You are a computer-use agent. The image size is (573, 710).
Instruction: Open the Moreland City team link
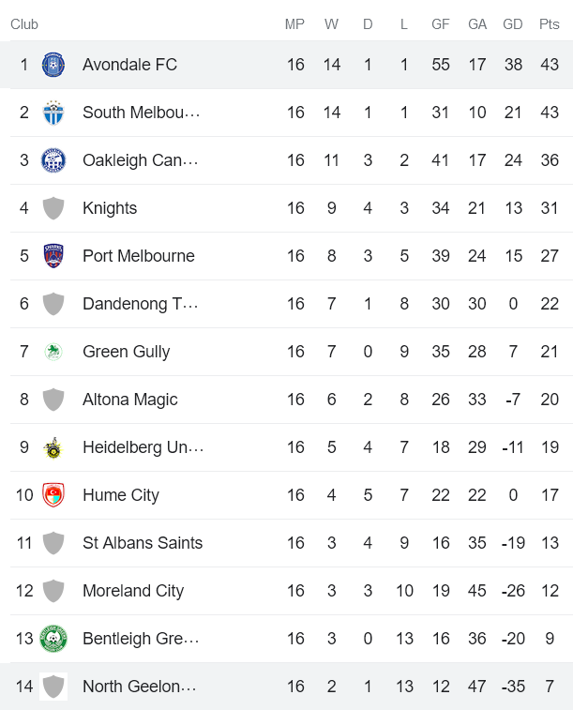(133, 591)
